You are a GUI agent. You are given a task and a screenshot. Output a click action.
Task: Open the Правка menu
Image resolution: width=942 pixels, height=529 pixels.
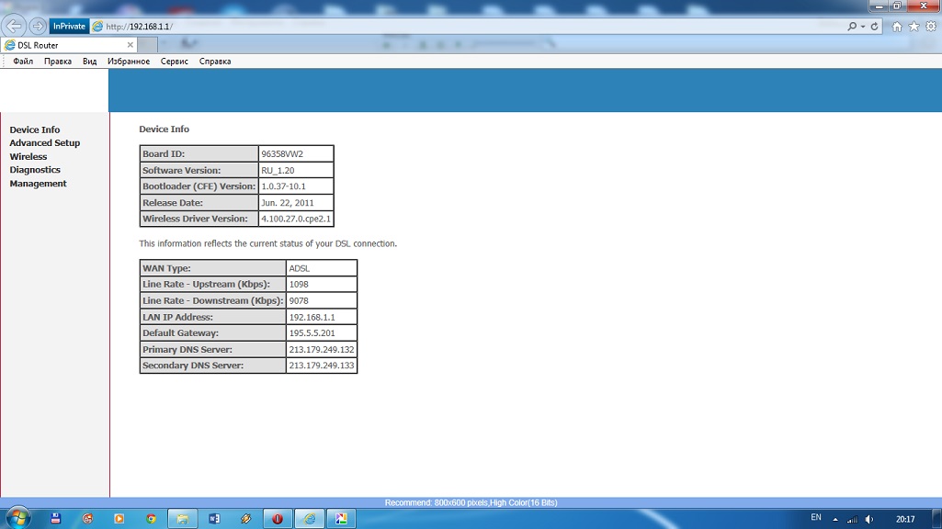coord(58,62)
